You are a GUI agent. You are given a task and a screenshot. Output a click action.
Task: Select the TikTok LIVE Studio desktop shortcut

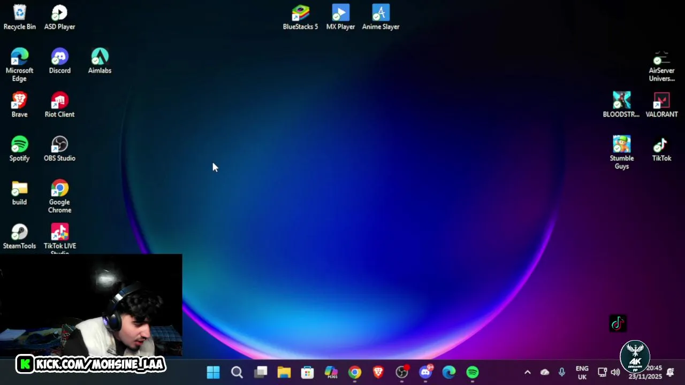[x=59, y=238]
